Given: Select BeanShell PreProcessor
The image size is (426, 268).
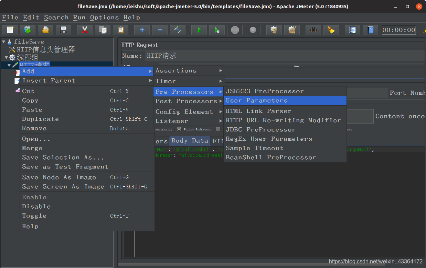Looking at the screenshot, I should point(285,158).
